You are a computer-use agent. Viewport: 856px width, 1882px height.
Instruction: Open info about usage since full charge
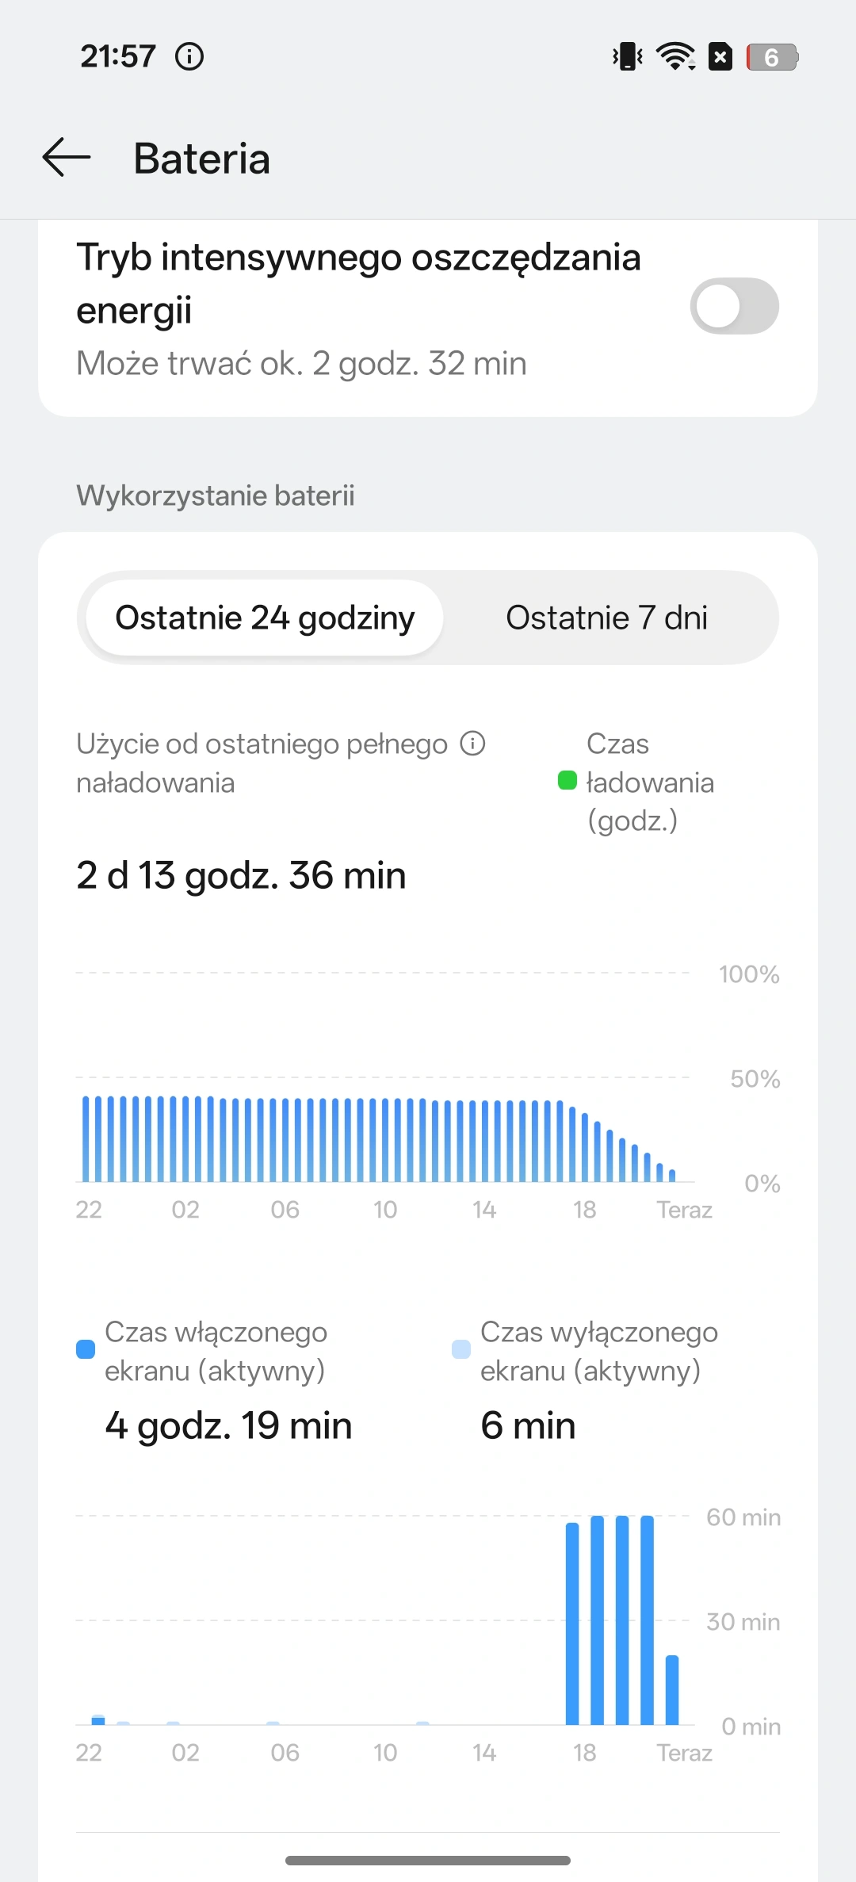pyautogui.click(x=473, y=744)
